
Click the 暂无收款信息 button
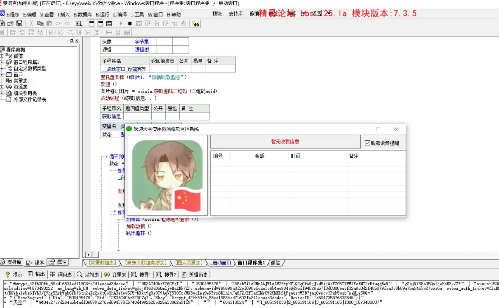[x=285, y=142]
